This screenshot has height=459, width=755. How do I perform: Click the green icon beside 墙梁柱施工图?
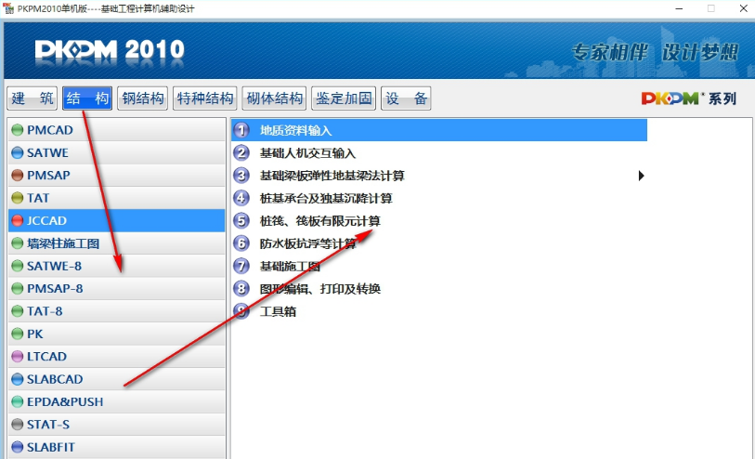point(18,243)
